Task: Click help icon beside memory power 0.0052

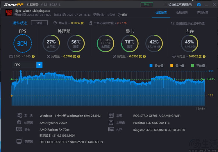Action: click(204, 56)
